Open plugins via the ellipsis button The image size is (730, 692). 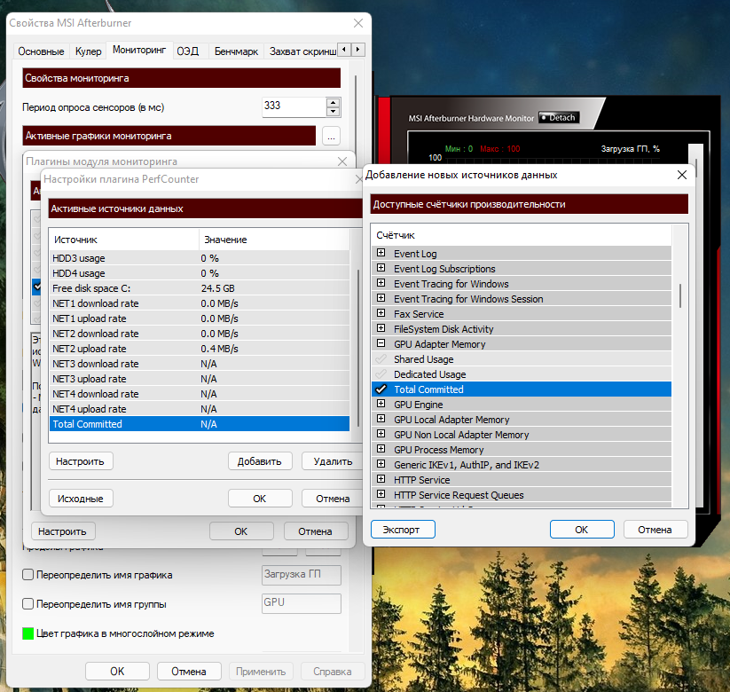tap(331, 136)
